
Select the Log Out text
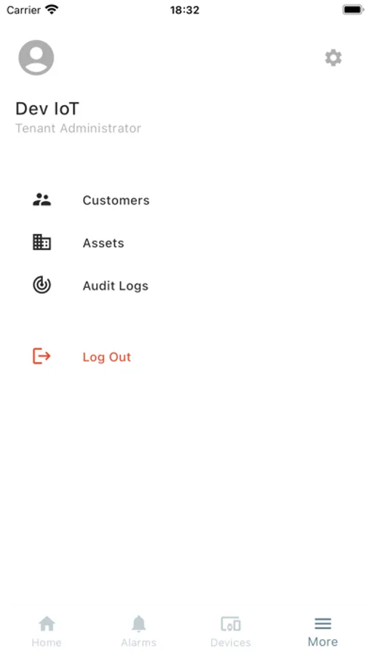106,357
